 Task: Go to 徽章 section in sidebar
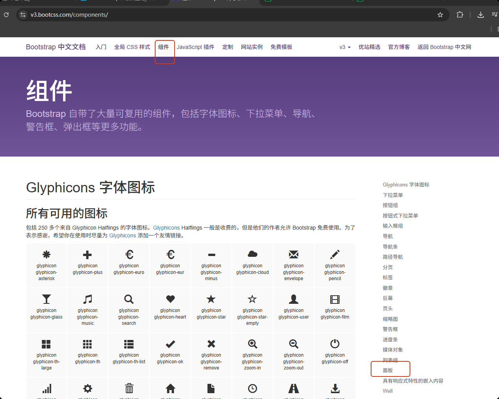pyautogui.click(x=388, y=288)
